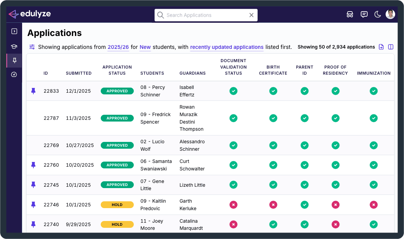Click the column layout icon near the application count
Viewport: 404px width, 239px height.
(x=390, y=47)
